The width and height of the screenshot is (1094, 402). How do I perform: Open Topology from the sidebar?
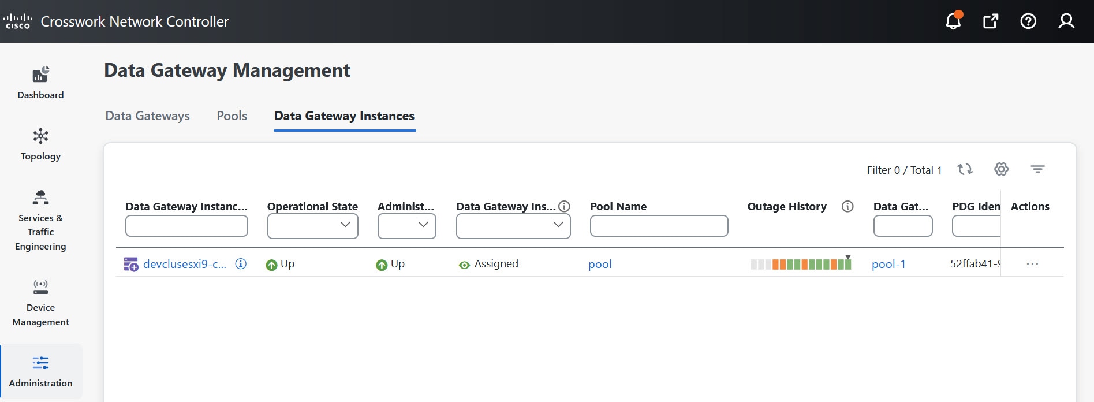[40, 144]
